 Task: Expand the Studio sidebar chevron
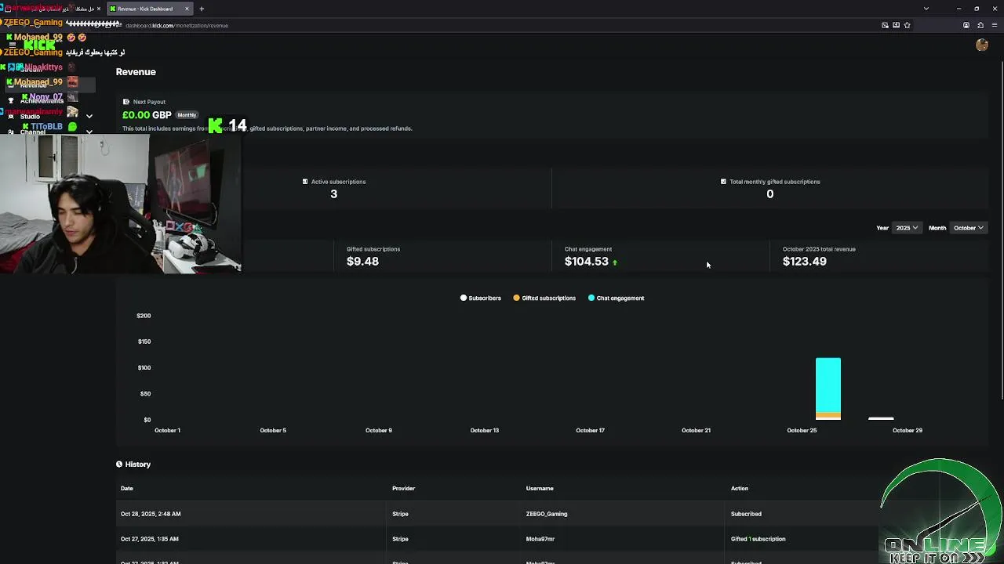[x=89, y=116]
